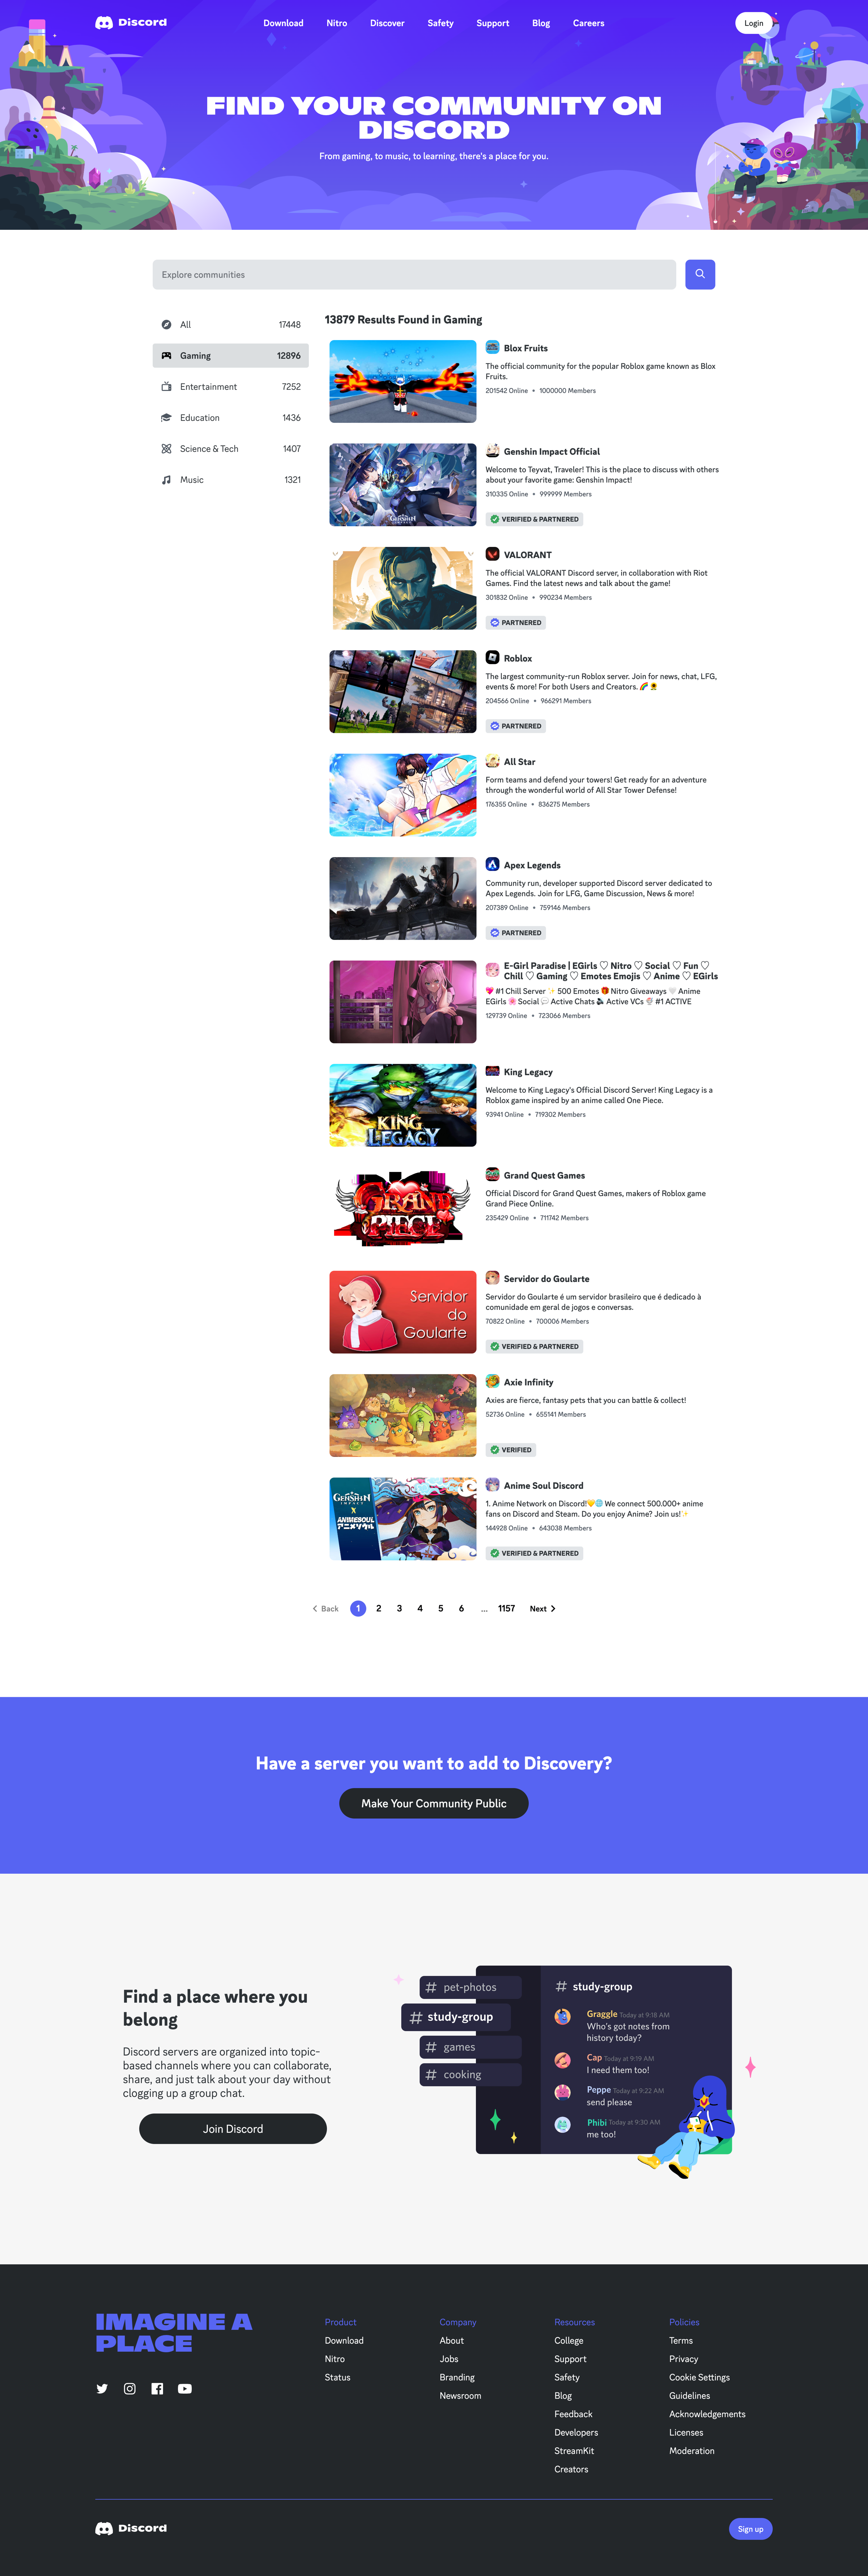The image size is (868, 2576).
Task: Open Discord's Twitter page from footer
Action: pyautogui.click(x=102, y=2389)
